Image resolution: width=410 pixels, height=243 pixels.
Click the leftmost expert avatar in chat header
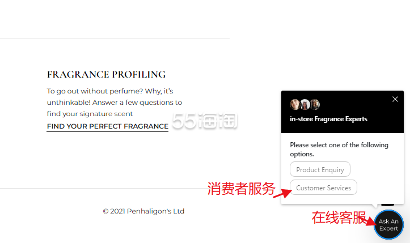(295, 105)
